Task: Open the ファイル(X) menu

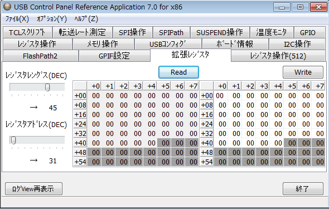Action: tap(17, 19)
